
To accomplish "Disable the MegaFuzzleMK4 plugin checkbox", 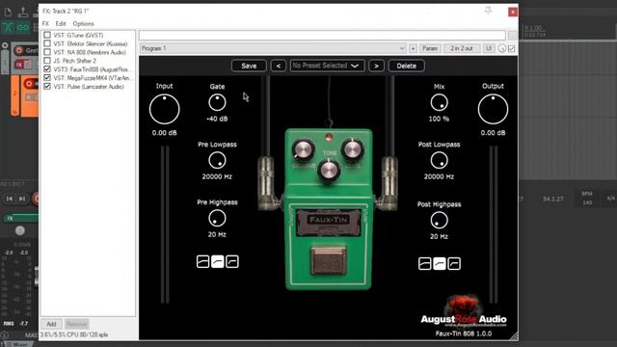I will (x=47, y=78).
